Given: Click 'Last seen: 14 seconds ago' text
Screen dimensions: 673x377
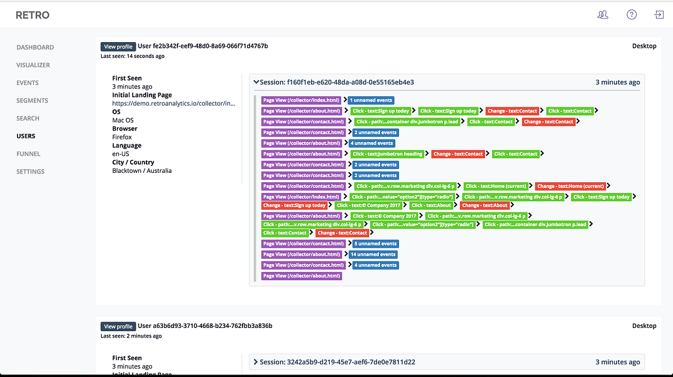Looking at the screenshot, I should pyautogui.click(x=132, y=56).
